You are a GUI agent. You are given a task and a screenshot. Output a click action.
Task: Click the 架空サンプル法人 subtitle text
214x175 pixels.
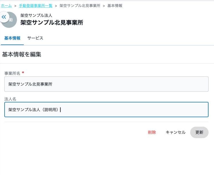(36, 15)
